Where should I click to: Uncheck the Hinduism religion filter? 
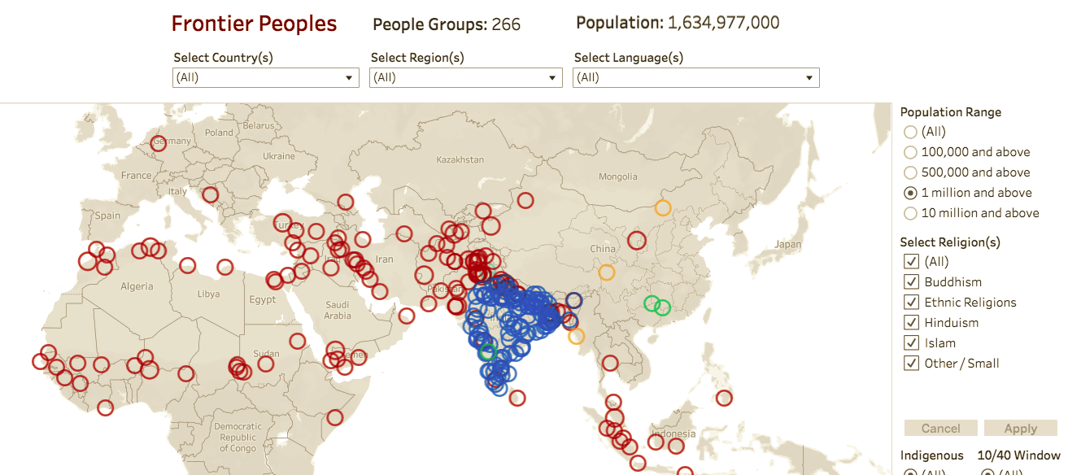[x=911, y=322]
